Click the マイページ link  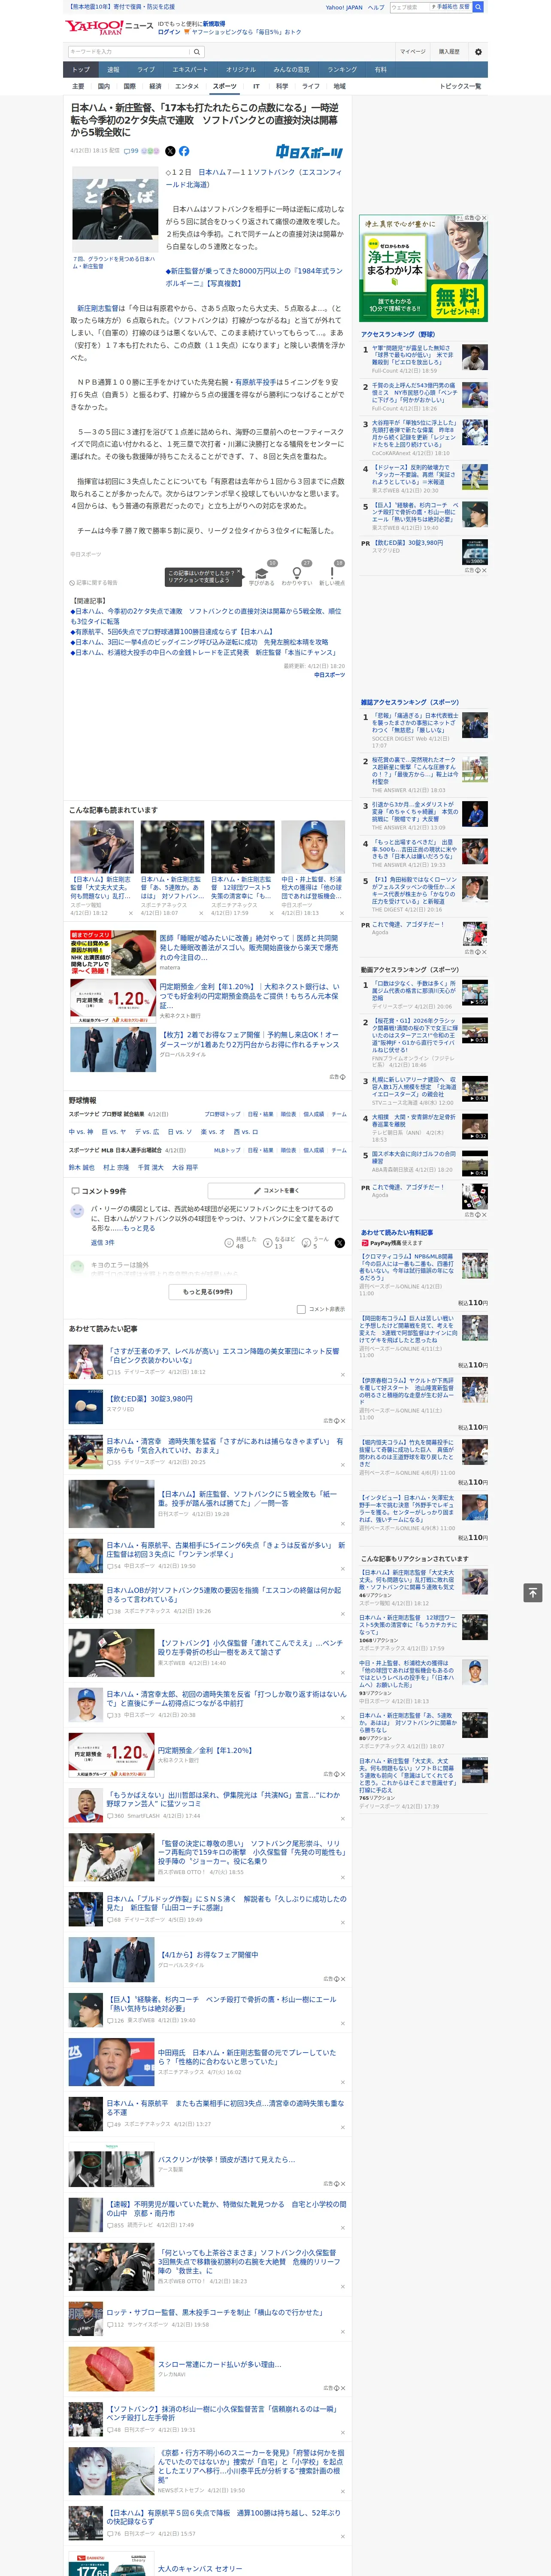click(x=412, y=52)
